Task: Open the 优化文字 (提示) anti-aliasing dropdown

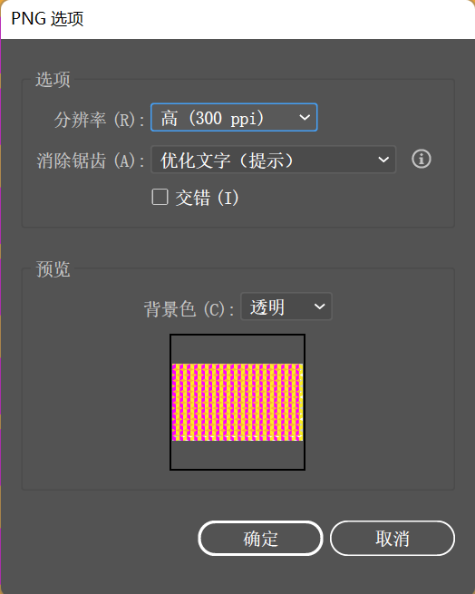Action: point(273,160)
